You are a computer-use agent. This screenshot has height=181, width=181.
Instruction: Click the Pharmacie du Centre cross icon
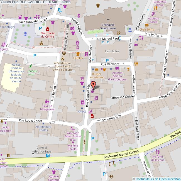click(48, 29)
